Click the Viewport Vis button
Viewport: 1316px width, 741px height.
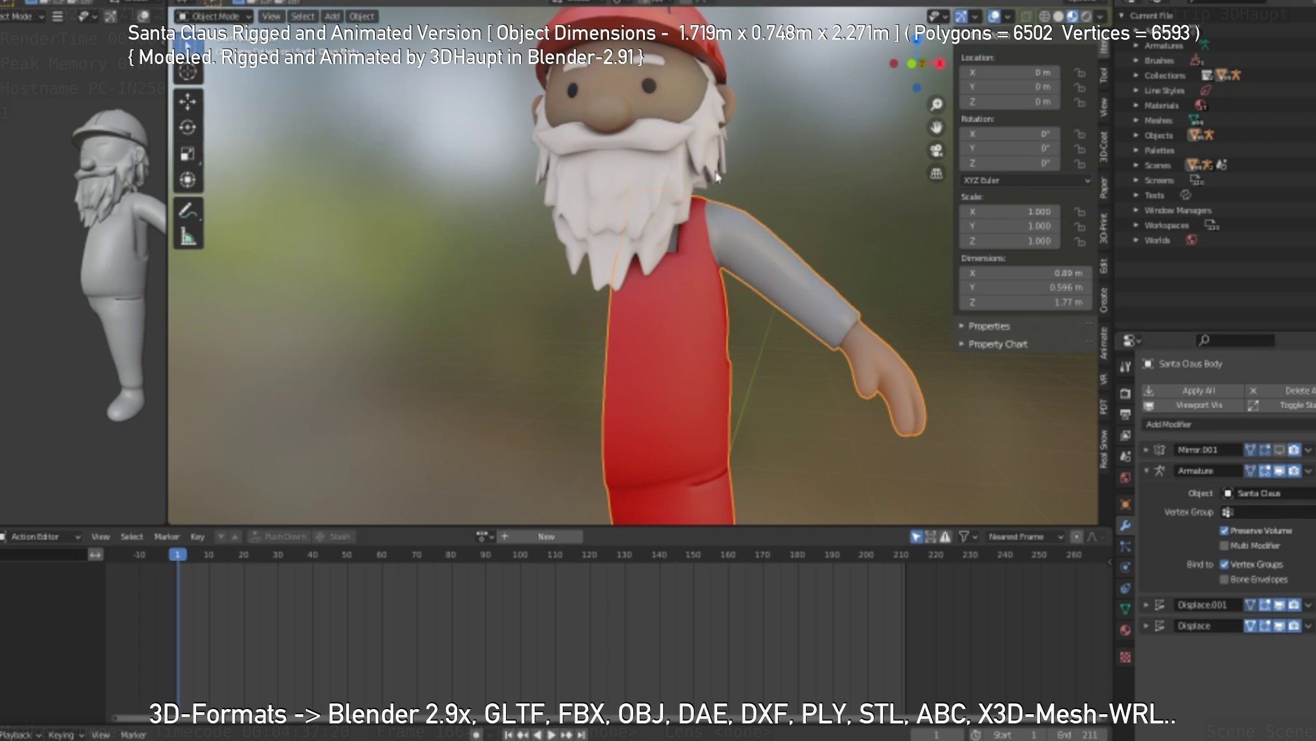pyautogui.click(x=1193, y=406)
